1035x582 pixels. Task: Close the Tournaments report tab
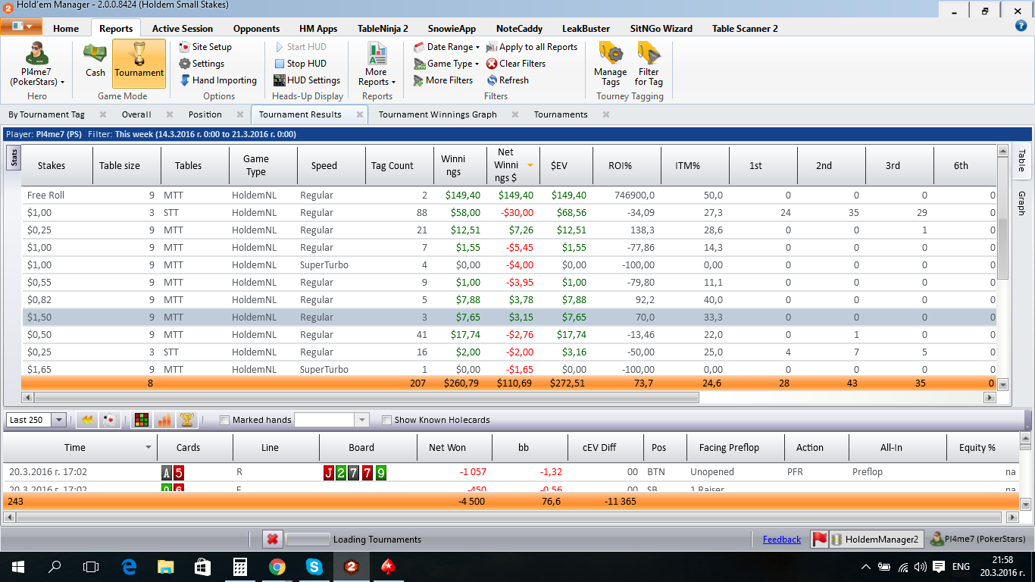(605, 115)
